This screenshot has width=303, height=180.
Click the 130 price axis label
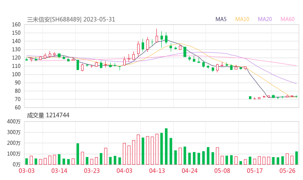pyautogui.click(x=16, y=49)
